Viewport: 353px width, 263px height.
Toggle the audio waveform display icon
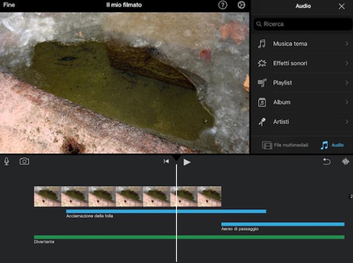(x=346, y=162)
